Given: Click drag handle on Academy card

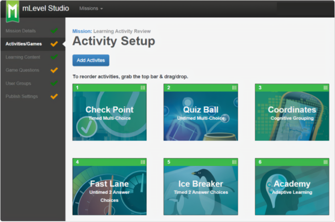Looking at the screenshot, I should click(x=325, y=162).
